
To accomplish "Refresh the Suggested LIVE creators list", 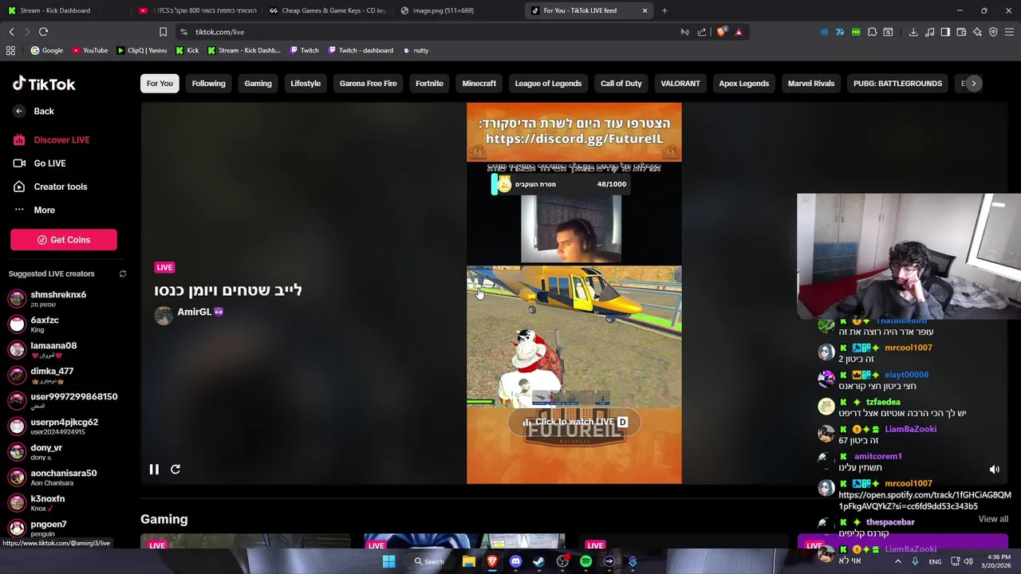I will pyautogui.click(x=123, y=273).
